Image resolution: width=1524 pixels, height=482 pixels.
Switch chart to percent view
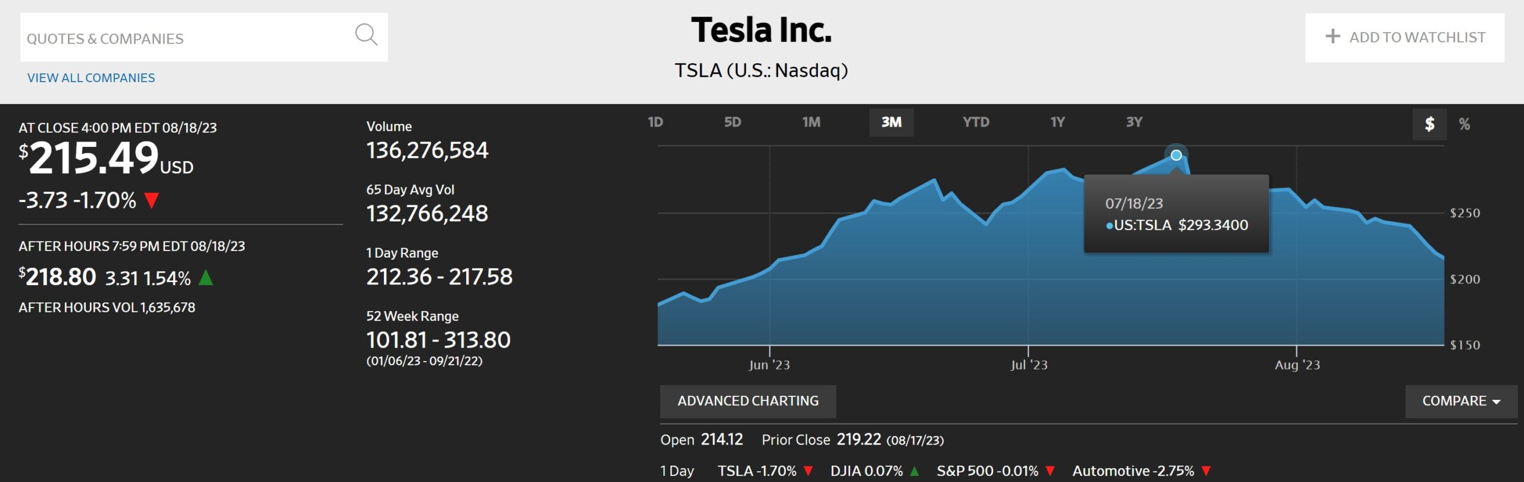pos(1464,124)
